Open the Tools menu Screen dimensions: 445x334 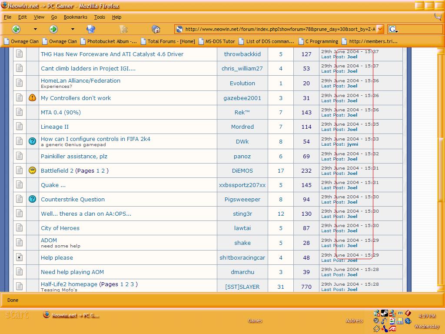click(100, 17)
